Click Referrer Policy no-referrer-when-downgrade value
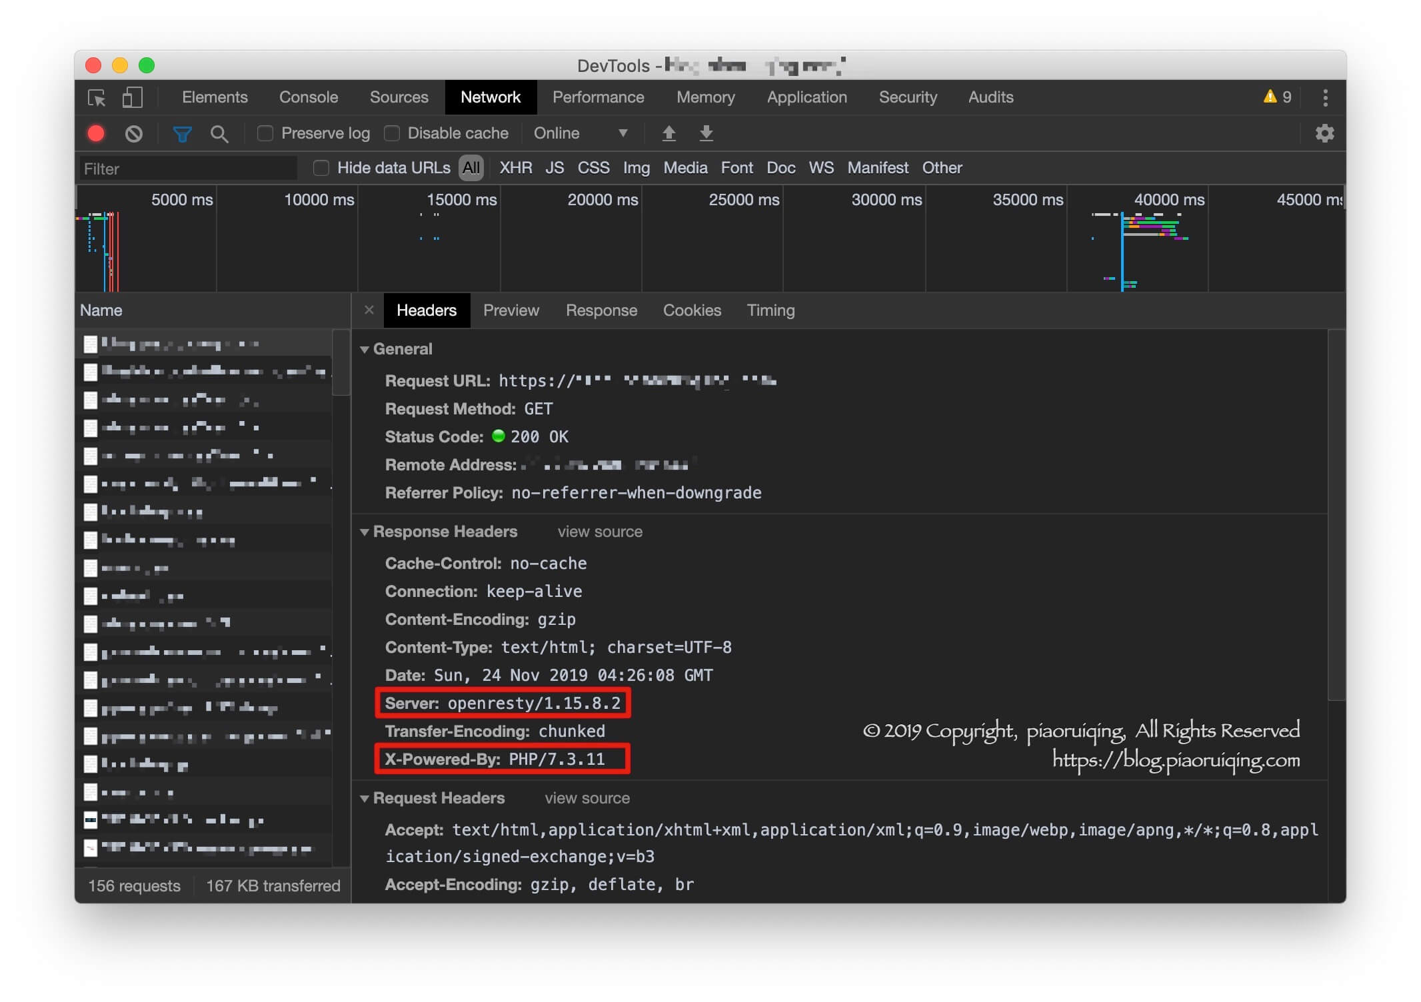The width and height of the screenshot is (1421, 1002). point(636,493)
